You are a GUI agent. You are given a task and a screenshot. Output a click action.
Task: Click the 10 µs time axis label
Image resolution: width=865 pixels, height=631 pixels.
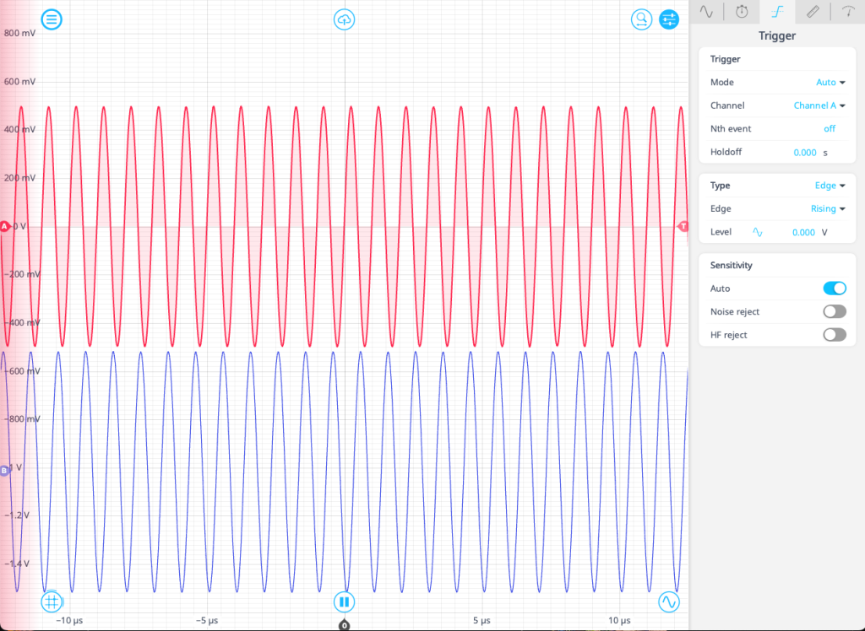point(619,621)
